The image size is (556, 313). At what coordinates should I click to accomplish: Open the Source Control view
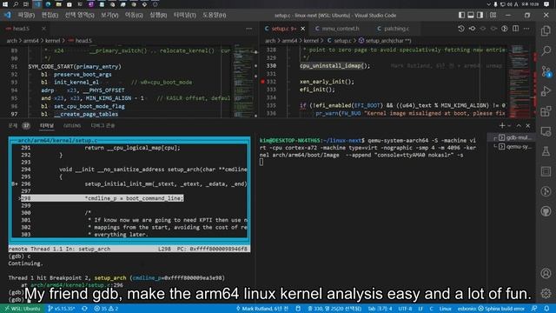546,71
